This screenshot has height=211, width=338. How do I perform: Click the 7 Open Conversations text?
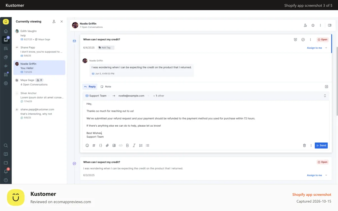[91, 27]
